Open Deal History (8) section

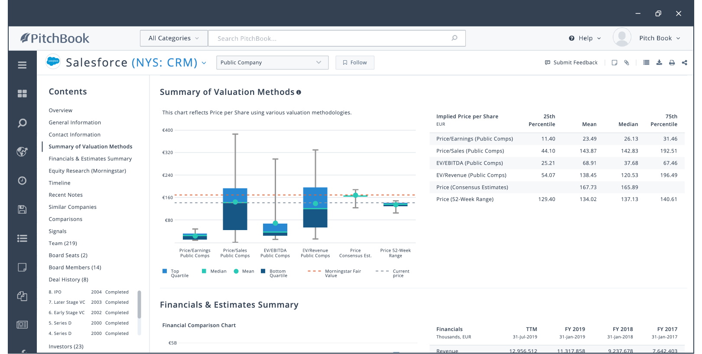[x=68, y=280]
